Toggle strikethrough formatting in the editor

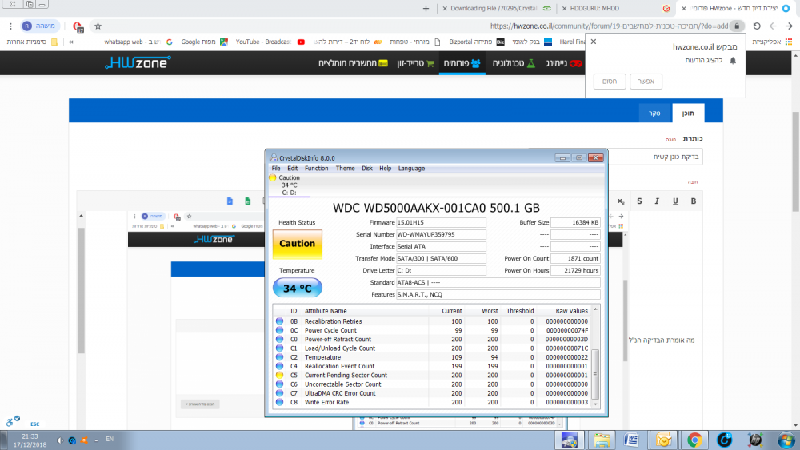[639, 201]
